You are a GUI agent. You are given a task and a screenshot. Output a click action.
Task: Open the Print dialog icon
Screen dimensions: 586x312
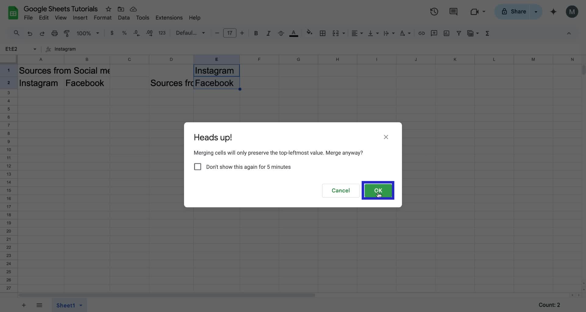[x=55, y=33]
